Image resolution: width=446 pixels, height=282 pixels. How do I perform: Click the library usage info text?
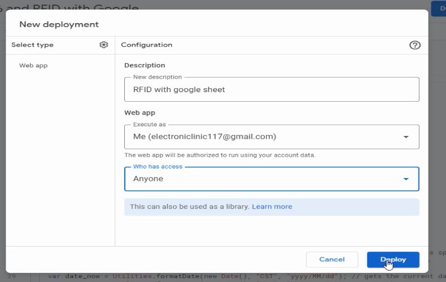tap(190, 207)
